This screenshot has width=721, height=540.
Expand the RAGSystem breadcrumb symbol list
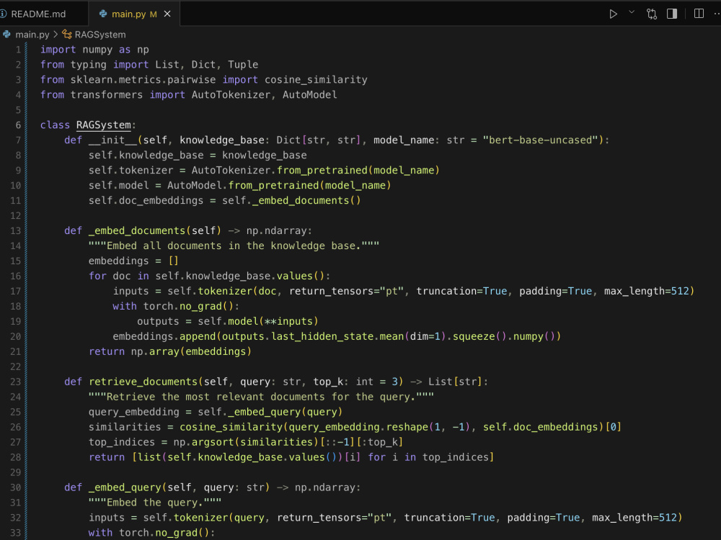click(x=100, y=35)
